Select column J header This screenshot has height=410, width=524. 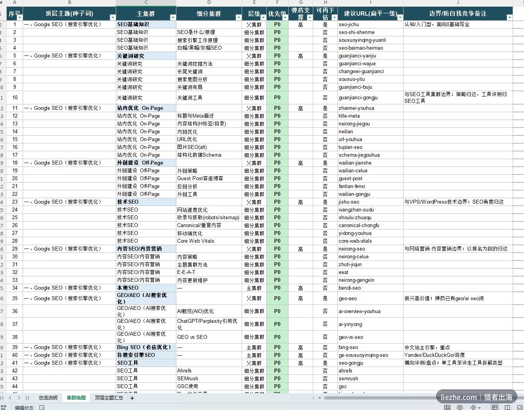click(x=458, y=2)
